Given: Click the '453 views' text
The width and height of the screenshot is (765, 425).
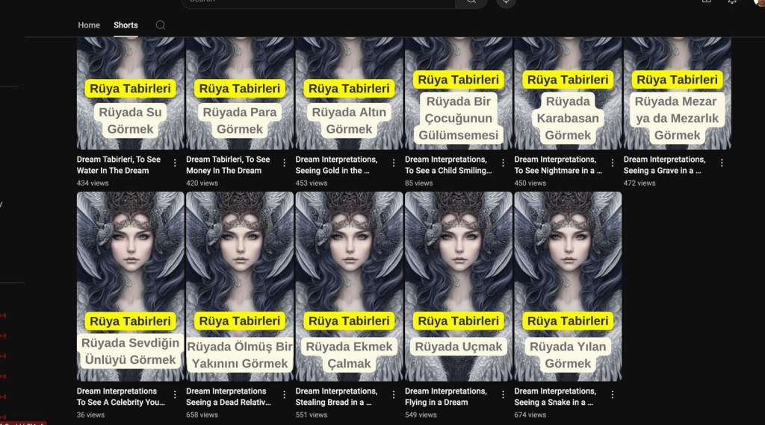Looking at the screenshot, I should click(x=312, y=183).
